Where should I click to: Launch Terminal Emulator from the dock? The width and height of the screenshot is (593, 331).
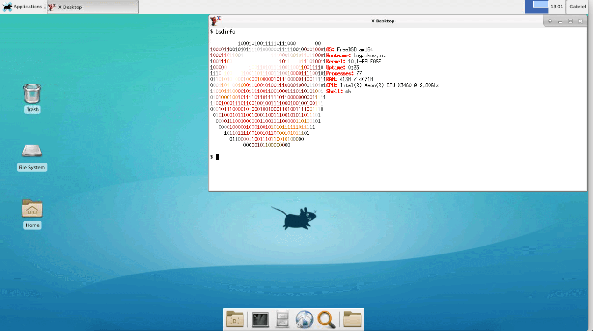tap(260, 319)
